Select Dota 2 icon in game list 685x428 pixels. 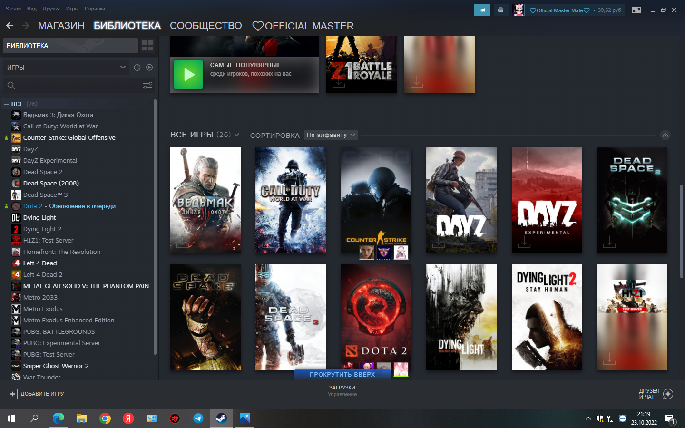click(x=16, y=206)
